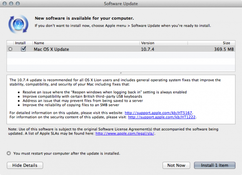Image resolution: width=242 pixels, height=175 pixels.
Task: Click the bullet about copying files to SMB server
Action: [71, 105]
